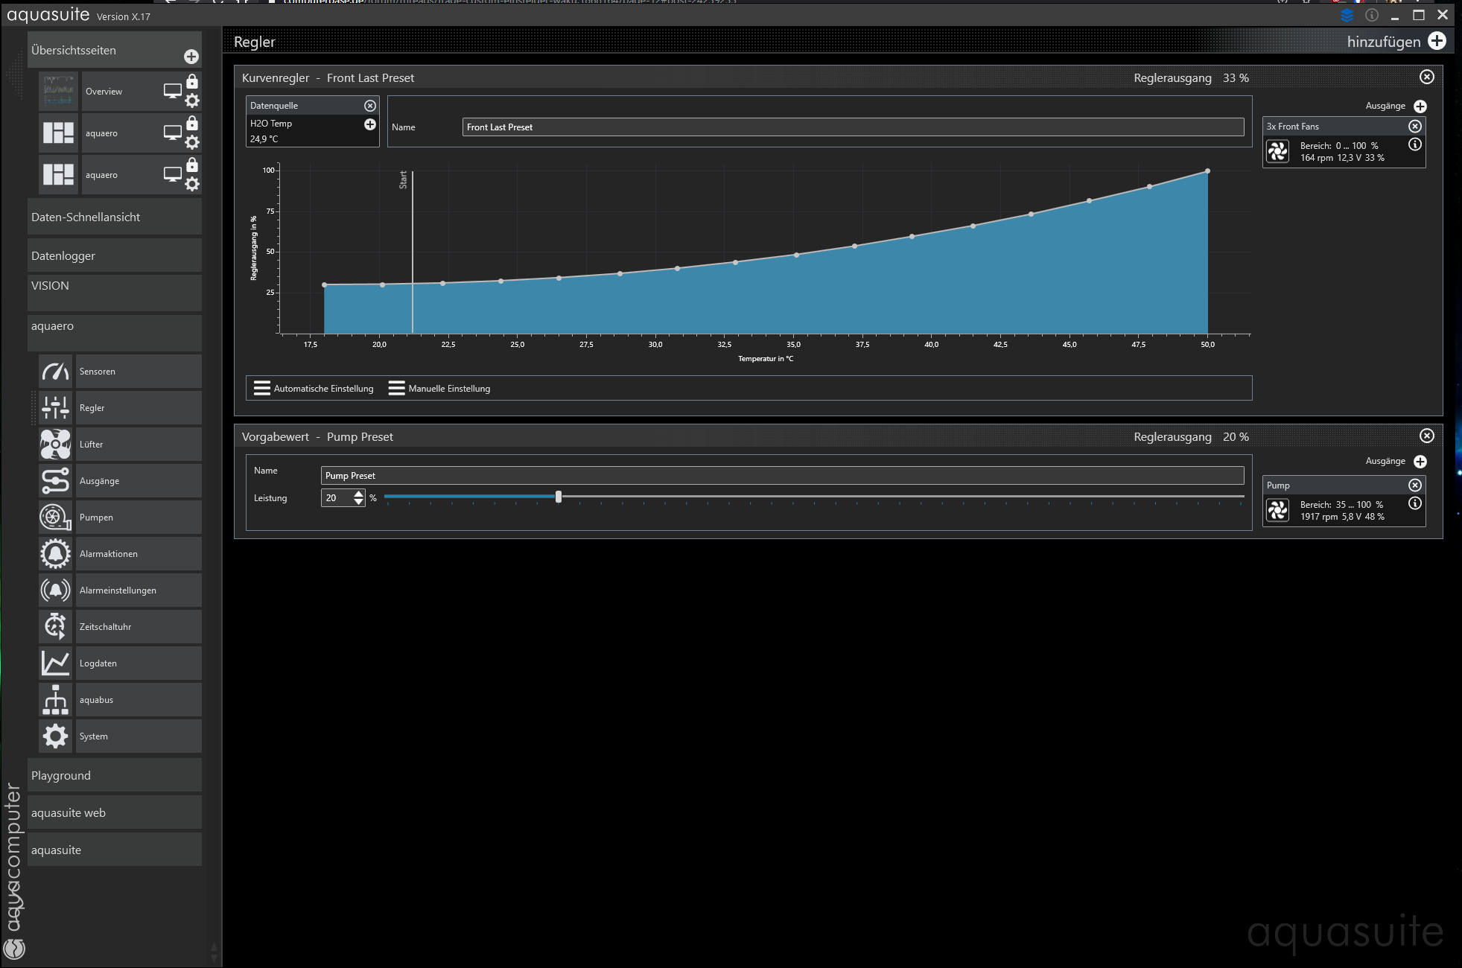Click the Front Last Preset name field
The width and height of the screenshot is (1462, 968).
(852, 127)
